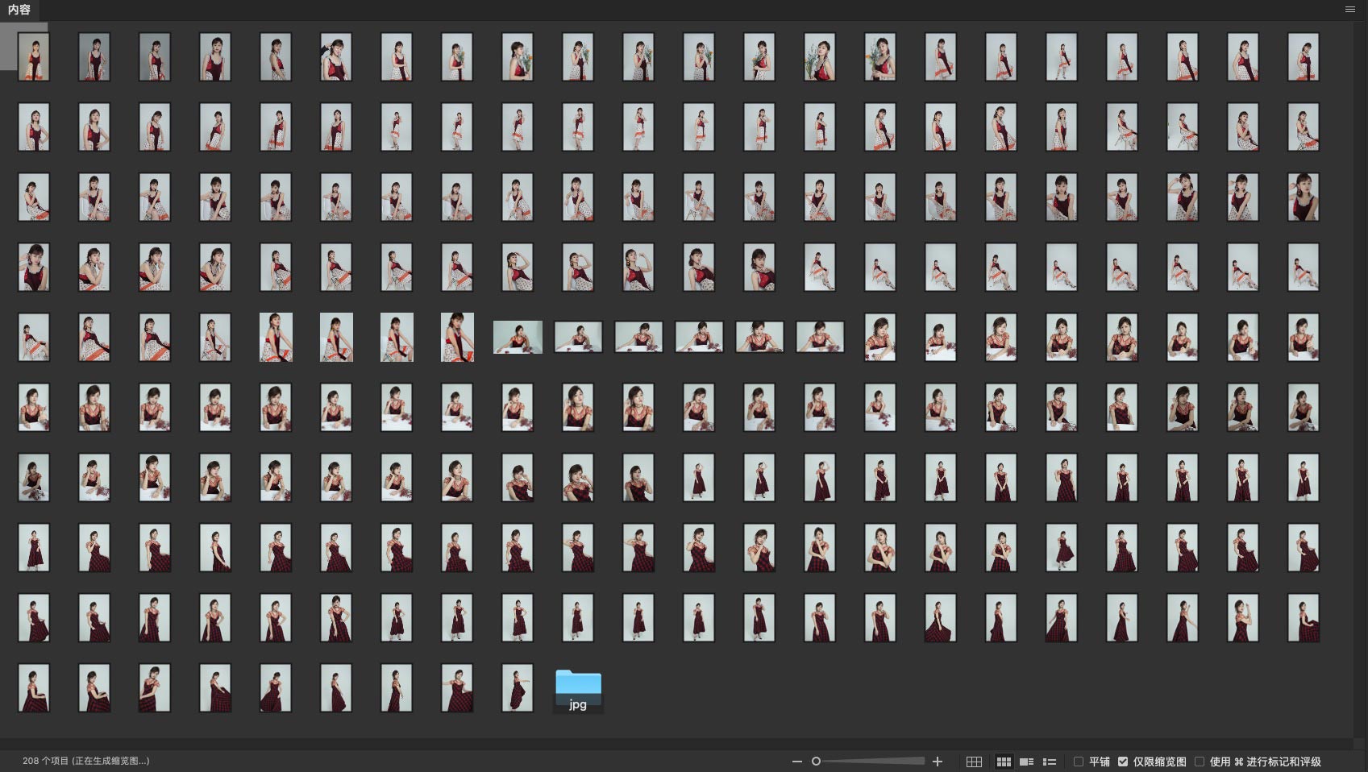Select first landscape thumbnail in fifth row
1368x772 pixels.
(x=518, y=337)
